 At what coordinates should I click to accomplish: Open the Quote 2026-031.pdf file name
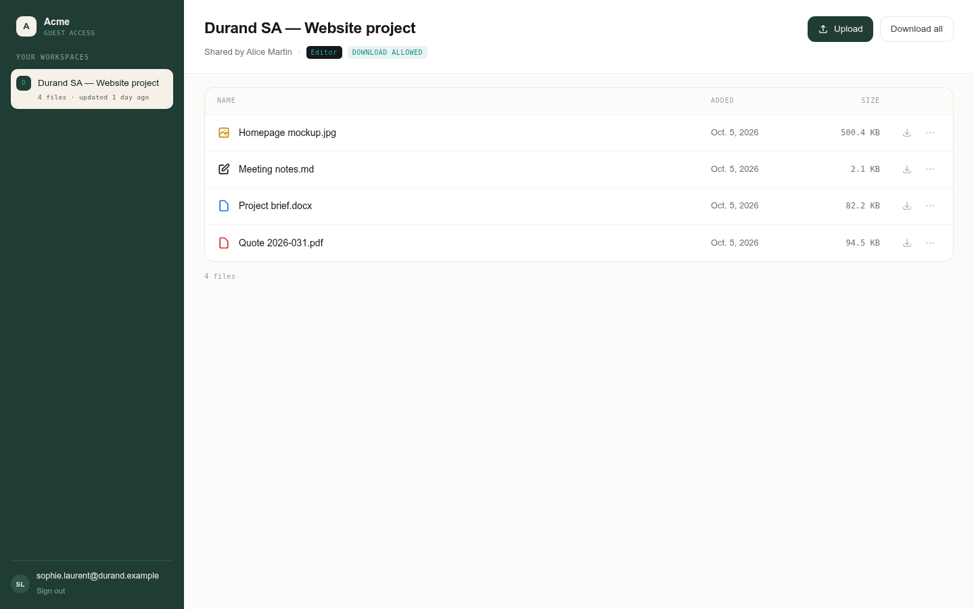[281, 243]
